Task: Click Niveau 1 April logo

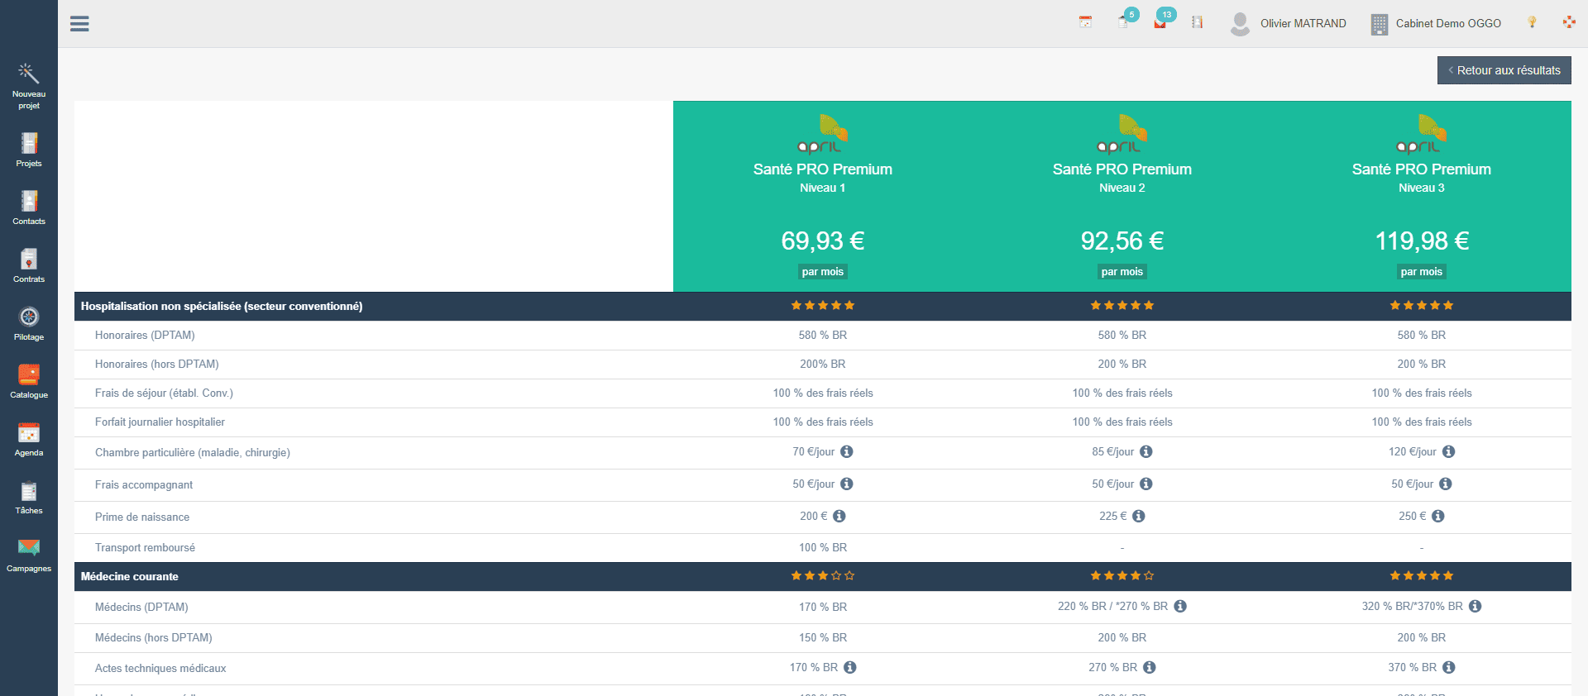Action: [x=823, y=134]
